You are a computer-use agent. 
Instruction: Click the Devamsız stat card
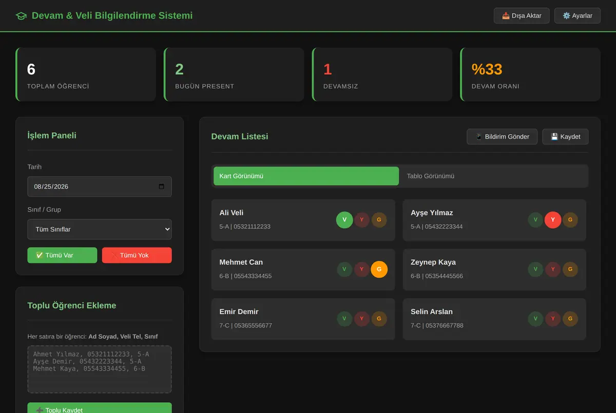382,74
